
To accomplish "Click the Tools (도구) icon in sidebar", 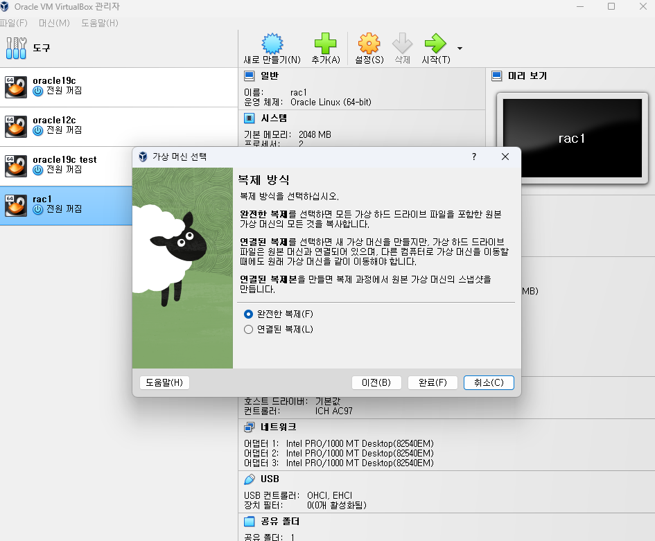I will 17,48.
